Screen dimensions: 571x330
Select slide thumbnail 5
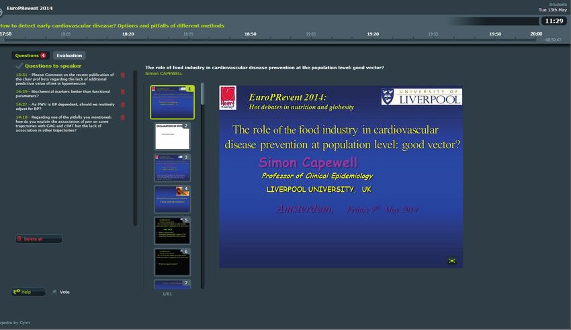tap(172, 231)
